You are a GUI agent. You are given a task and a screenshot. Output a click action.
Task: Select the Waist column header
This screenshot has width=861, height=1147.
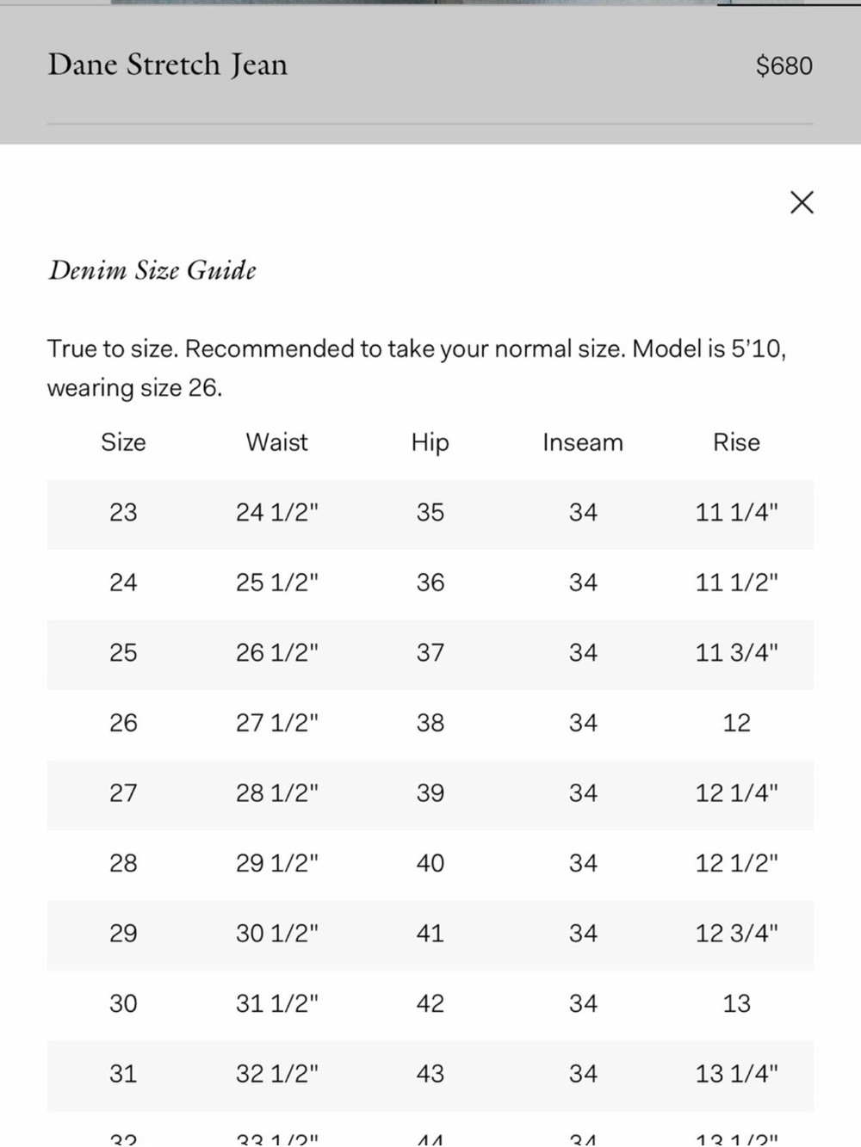click(x=276, y=442)
